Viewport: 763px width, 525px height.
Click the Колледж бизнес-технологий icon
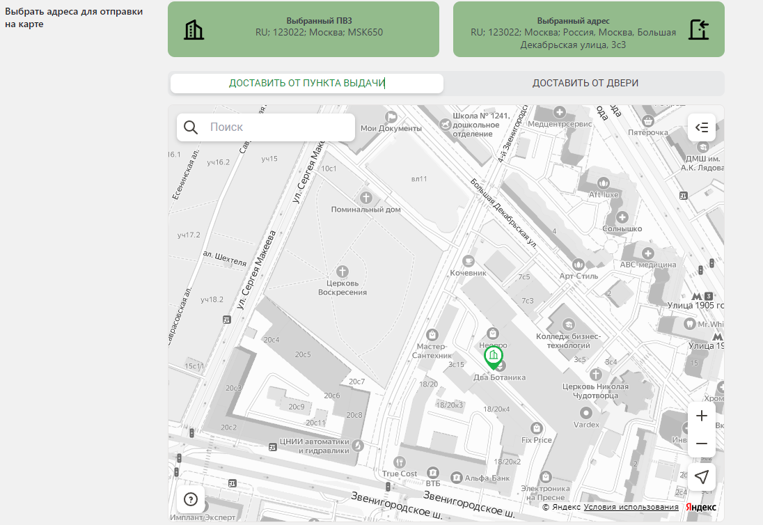tap(568, 324)
